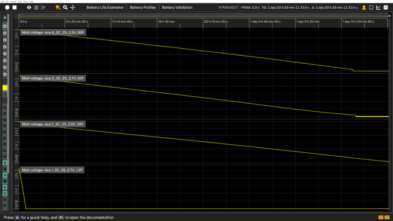Screen dimensions: 393x221
Task: Collapse the right panel with the double chevrons
Action: (x=389, y=16)
